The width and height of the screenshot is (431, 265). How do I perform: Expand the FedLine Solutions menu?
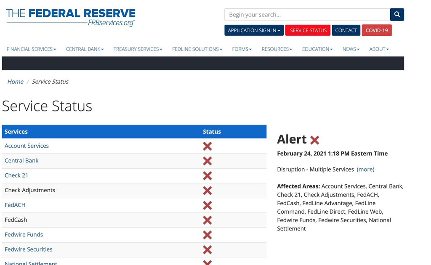(x=197, y=49)
